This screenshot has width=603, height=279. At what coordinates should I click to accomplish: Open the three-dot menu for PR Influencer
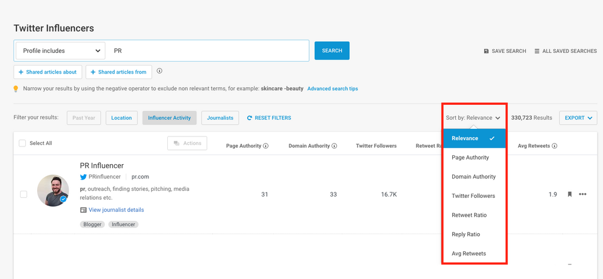582,194
